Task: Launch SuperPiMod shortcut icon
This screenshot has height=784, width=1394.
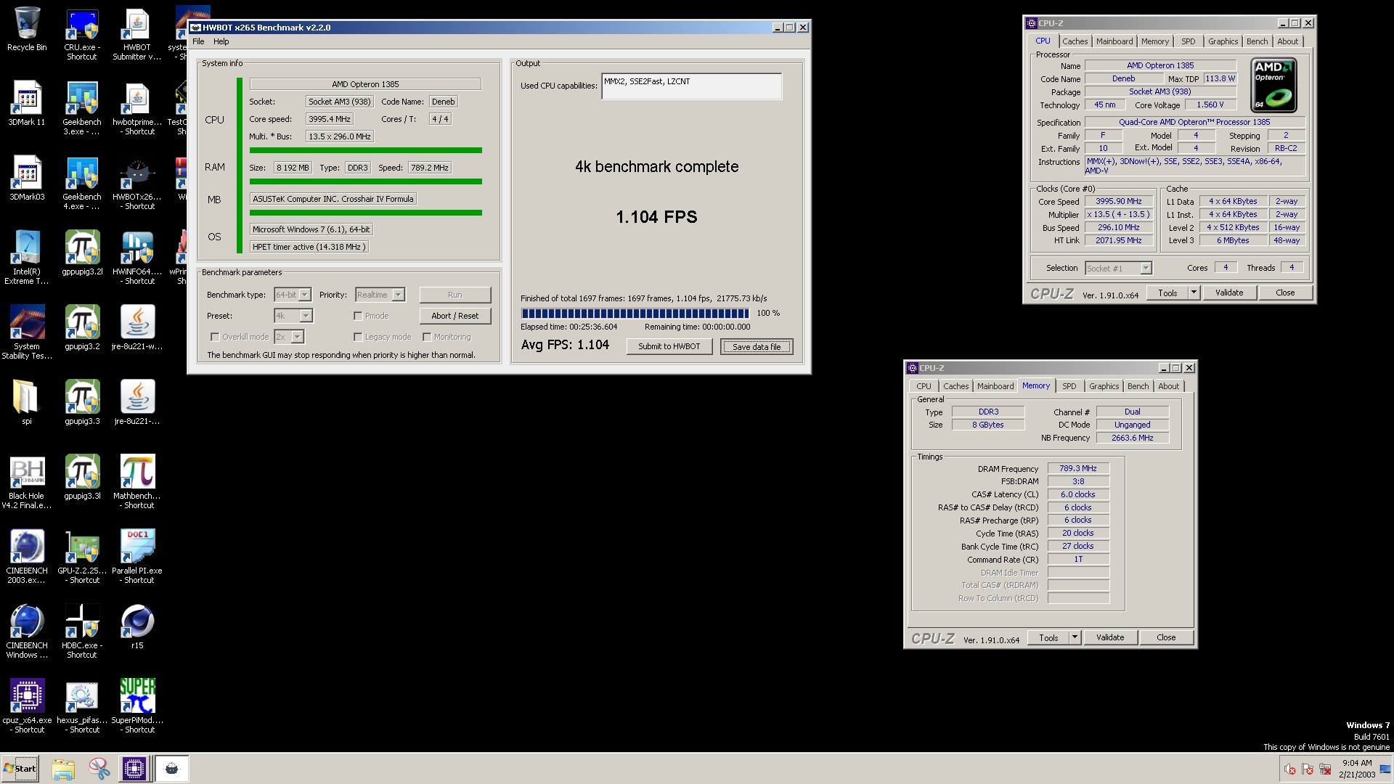Action: click(x=137, y=707)
